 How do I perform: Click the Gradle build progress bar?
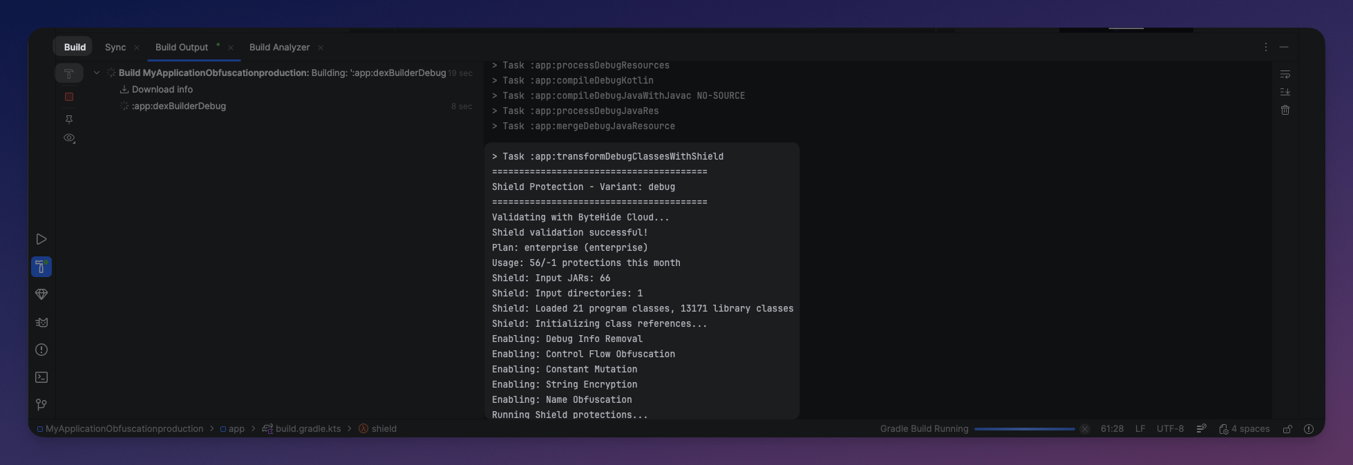(1024, 429)
